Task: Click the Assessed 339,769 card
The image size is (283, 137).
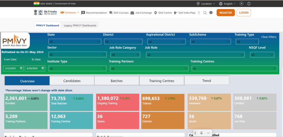Action: point(209,102)
